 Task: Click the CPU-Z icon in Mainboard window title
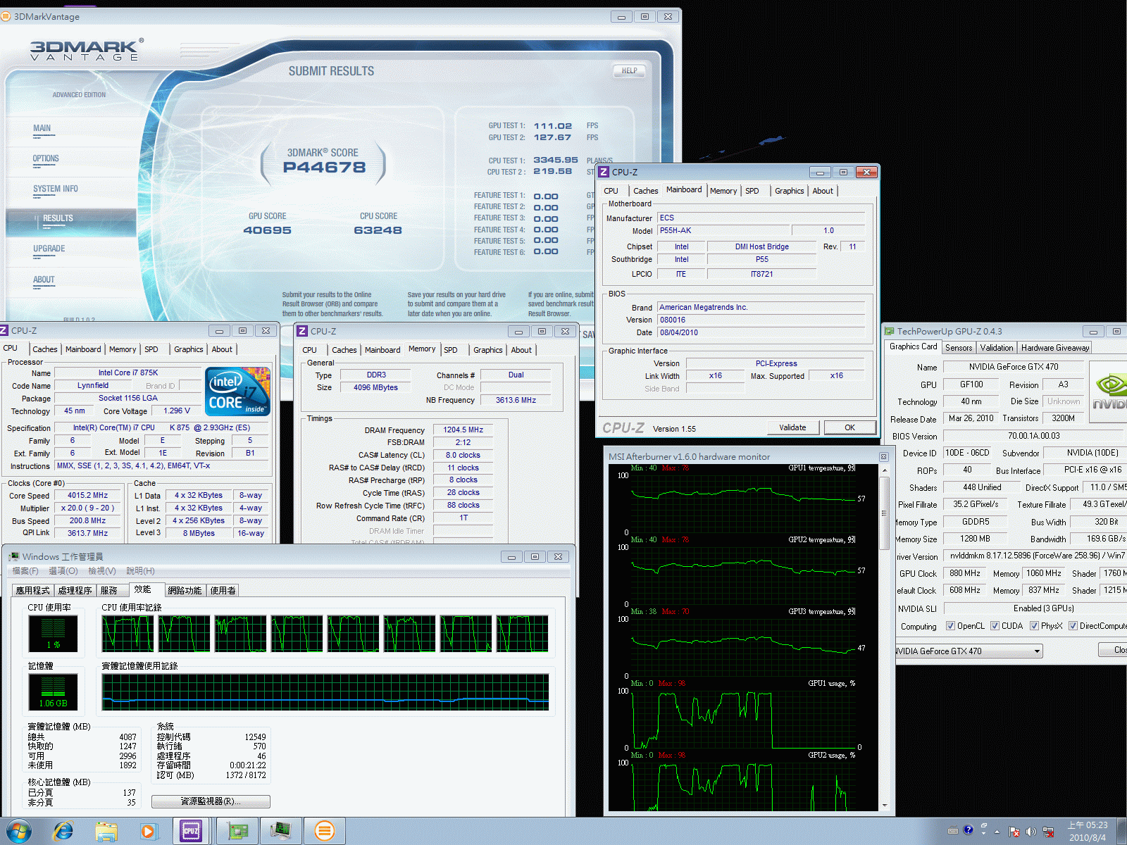click(604, 172)
